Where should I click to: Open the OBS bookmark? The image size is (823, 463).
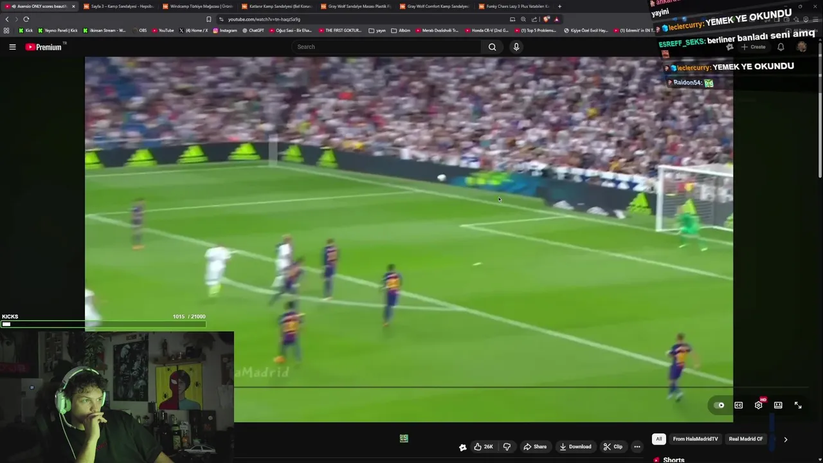pyautogui.click(x=139, y=30)
